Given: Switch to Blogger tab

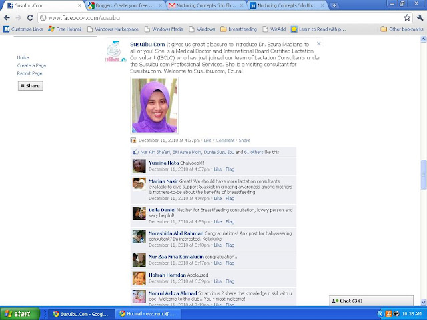Looking at the screenshot, I should (125, 5).
